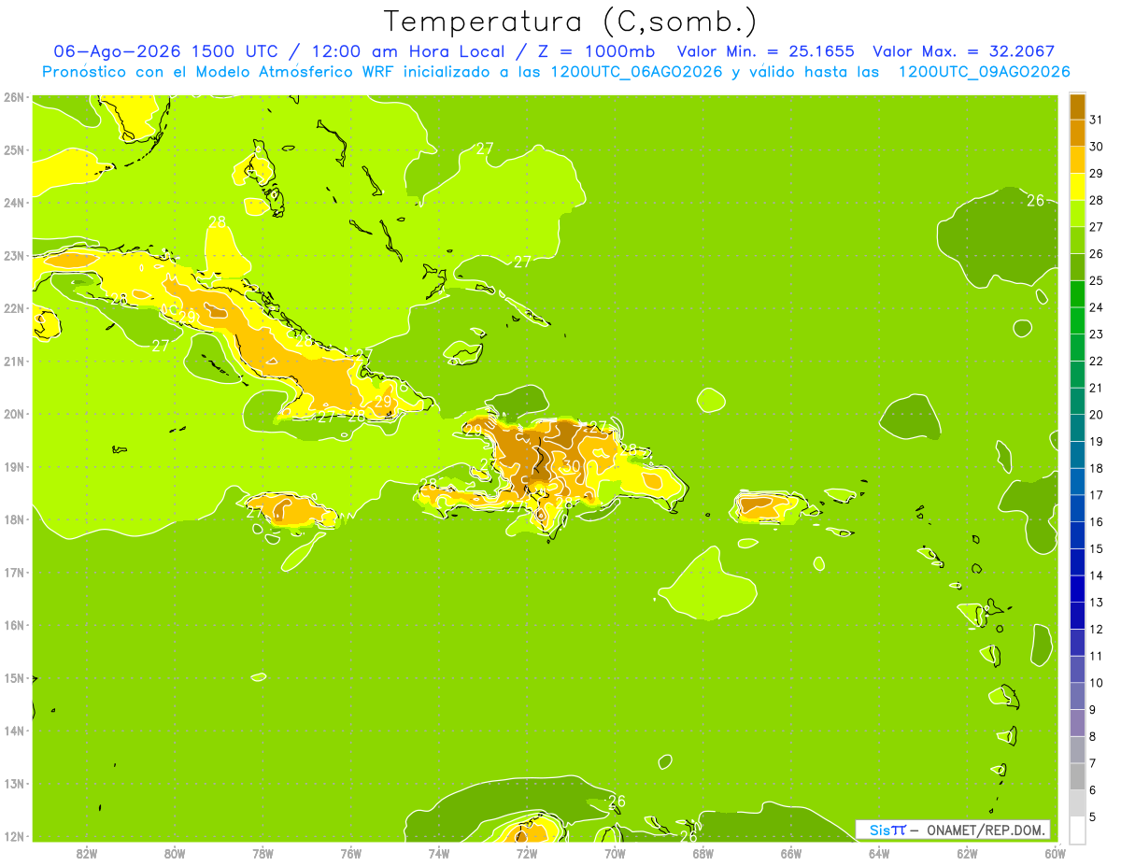This screenshot has height=866, width=1121.
Task: Click the level text "Z = 1000mb"
Action: (x=595, y=52)
